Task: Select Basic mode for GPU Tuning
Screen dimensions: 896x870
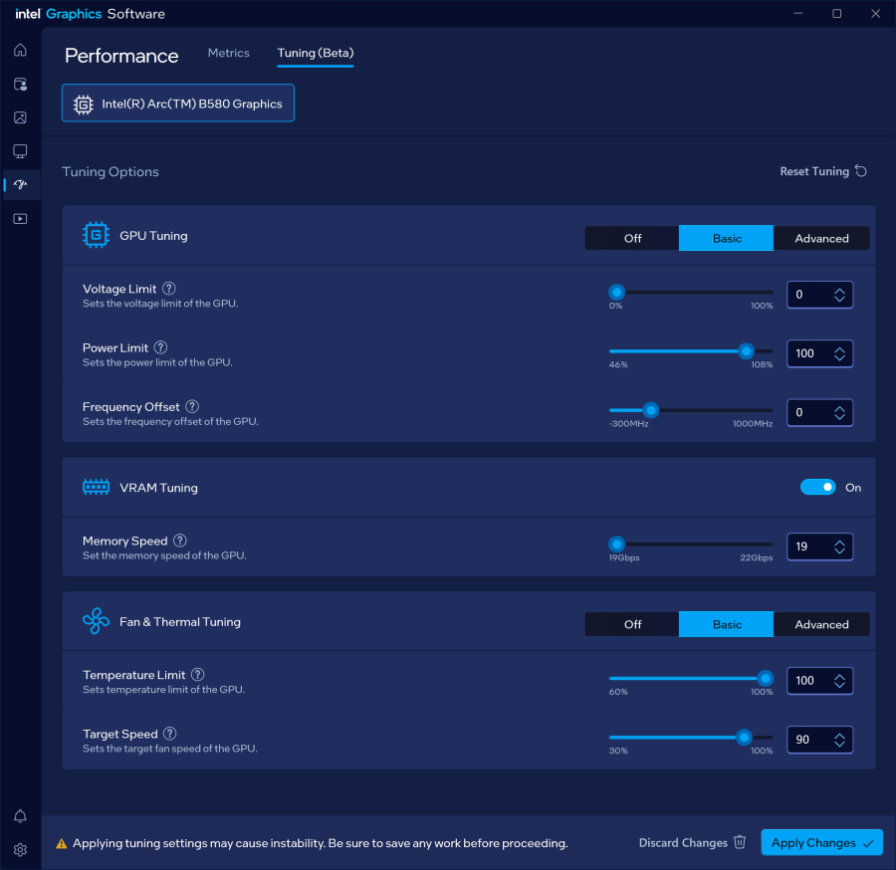Action: point(727,238)
